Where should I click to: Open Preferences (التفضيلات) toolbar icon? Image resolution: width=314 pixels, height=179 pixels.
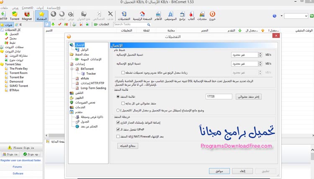(124, 16)
